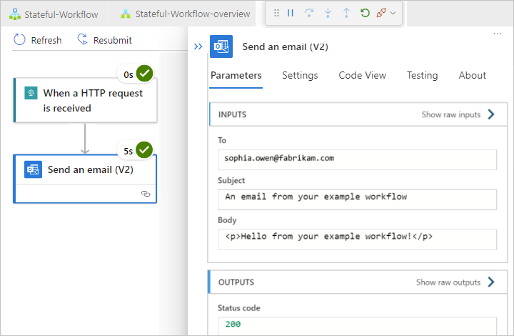Switch to the Settings tab

pyautogui.click(x=300, y=75)
